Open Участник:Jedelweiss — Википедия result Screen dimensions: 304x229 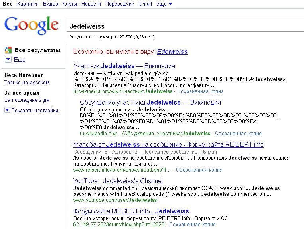pos(124,66)
